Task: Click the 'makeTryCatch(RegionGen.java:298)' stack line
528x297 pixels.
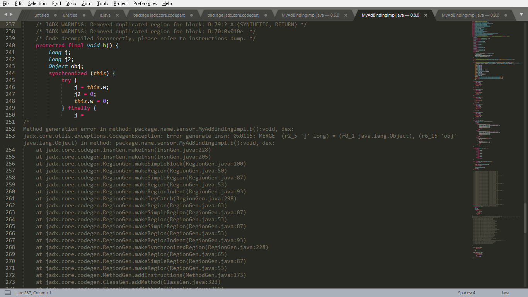Action: tap(136, 198)
